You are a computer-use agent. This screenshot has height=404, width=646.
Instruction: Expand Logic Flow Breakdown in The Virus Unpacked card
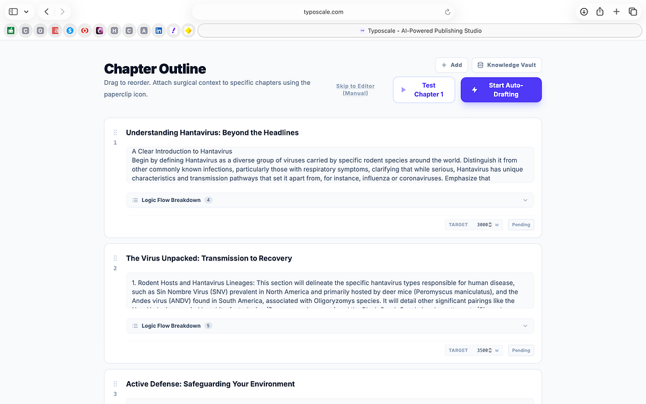[330, 326]
